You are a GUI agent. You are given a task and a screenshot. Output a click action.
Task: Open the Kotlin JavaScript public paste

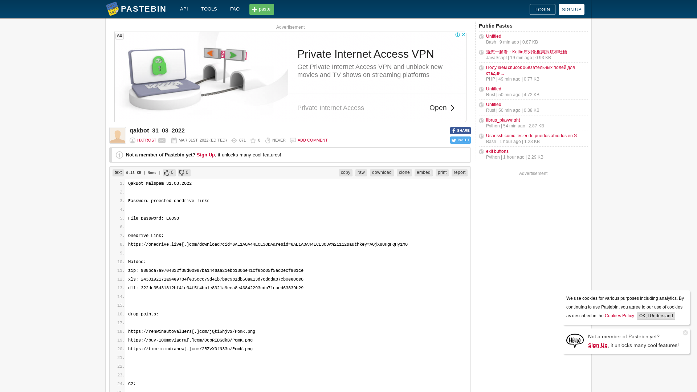coord(526,52)
